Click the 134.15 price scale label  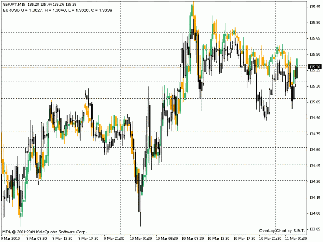coord(315,198)
